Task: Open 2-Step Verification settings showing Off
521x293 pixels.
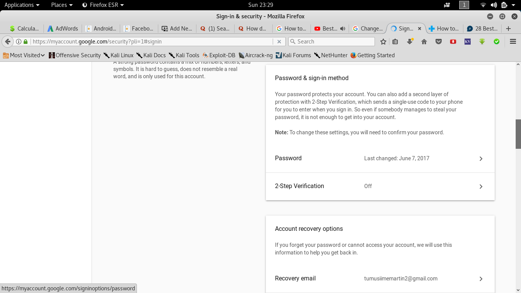Action: [380, 186]
